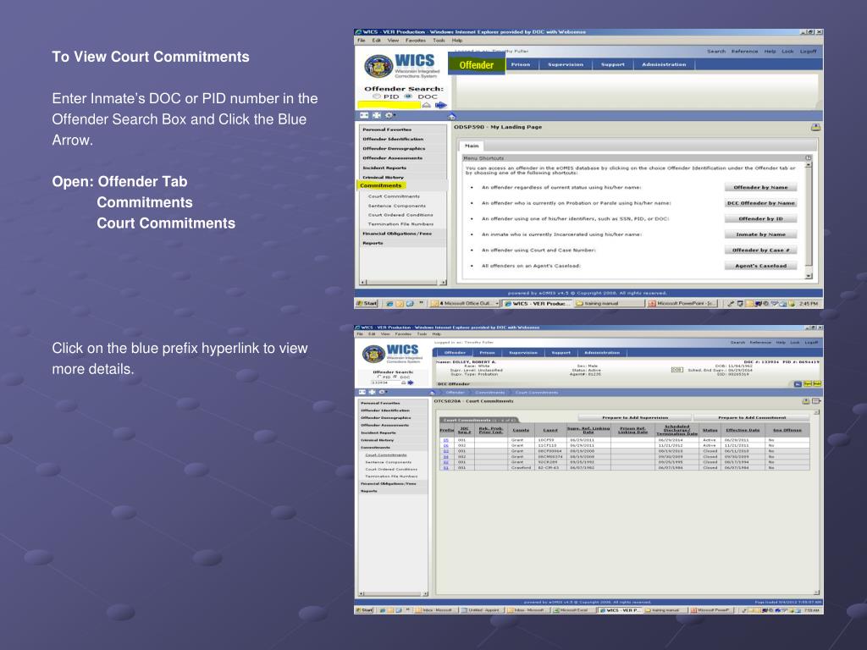Open Termination File Numbers in top window sidebar
867x650 pixels.
click(400, 224)
